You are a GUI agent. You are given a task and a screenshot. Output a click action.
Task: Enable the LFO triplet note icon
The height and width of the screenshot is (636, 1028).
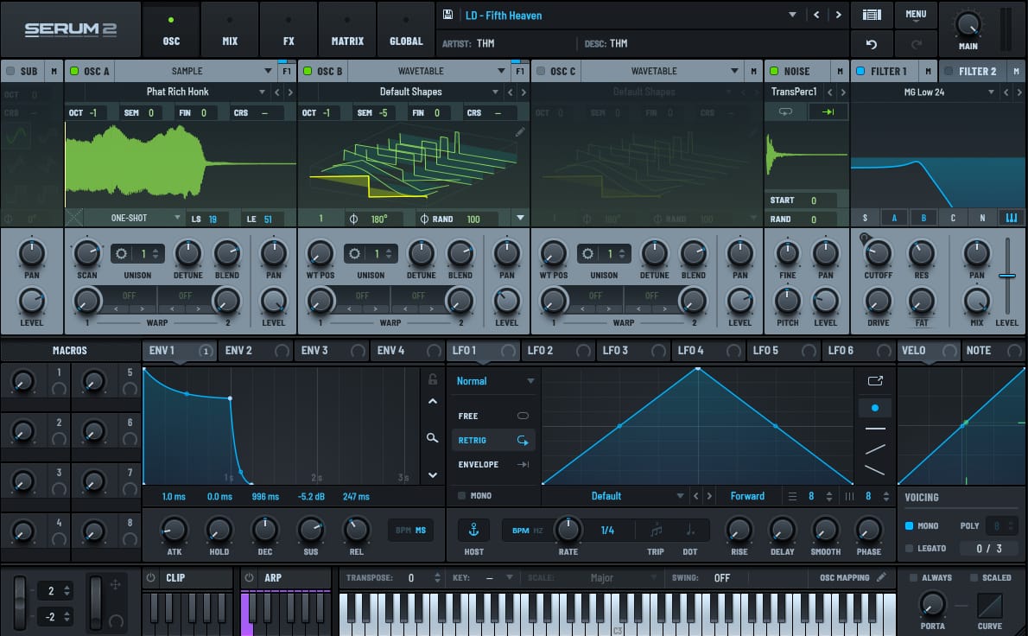(x=656, y=530)
